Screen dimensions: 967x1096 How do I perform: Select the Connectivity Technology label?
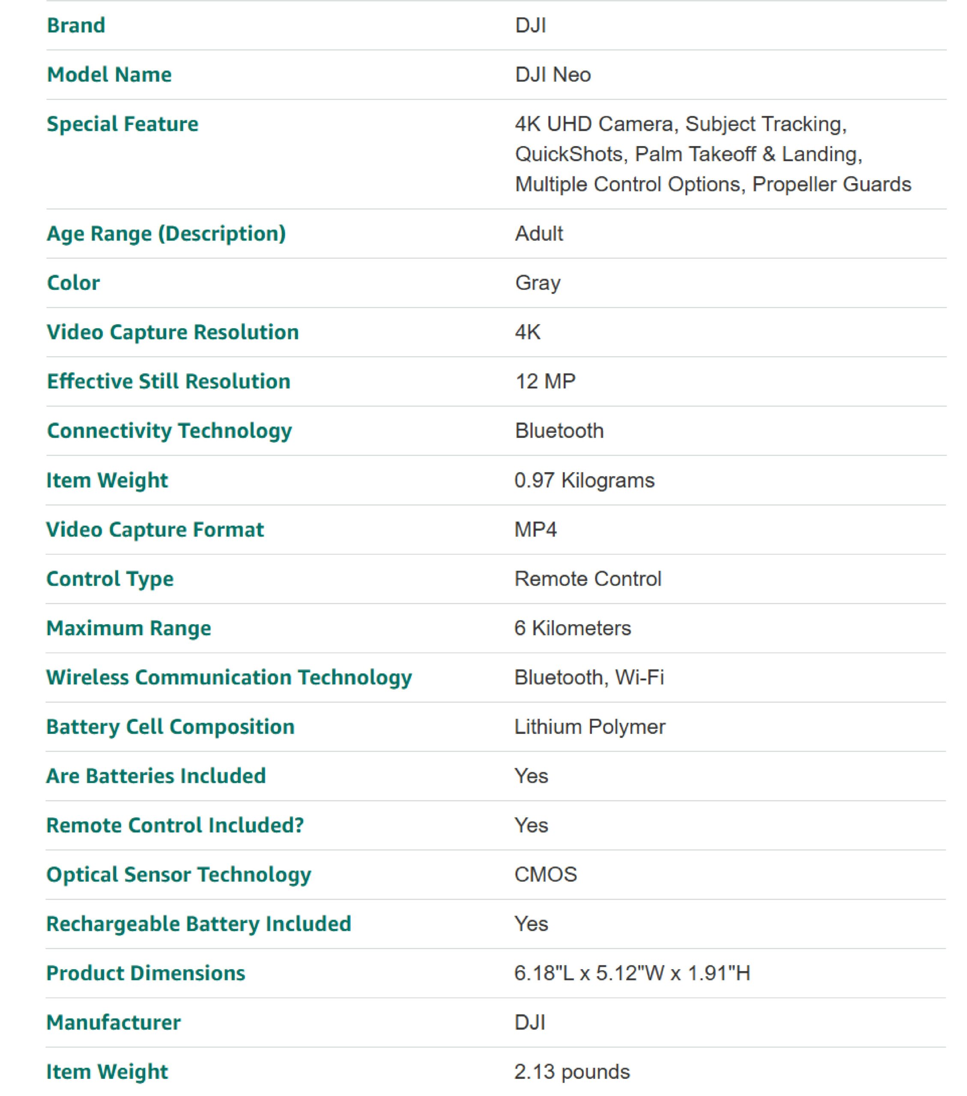pyautogui.click(x=170, y=431)
